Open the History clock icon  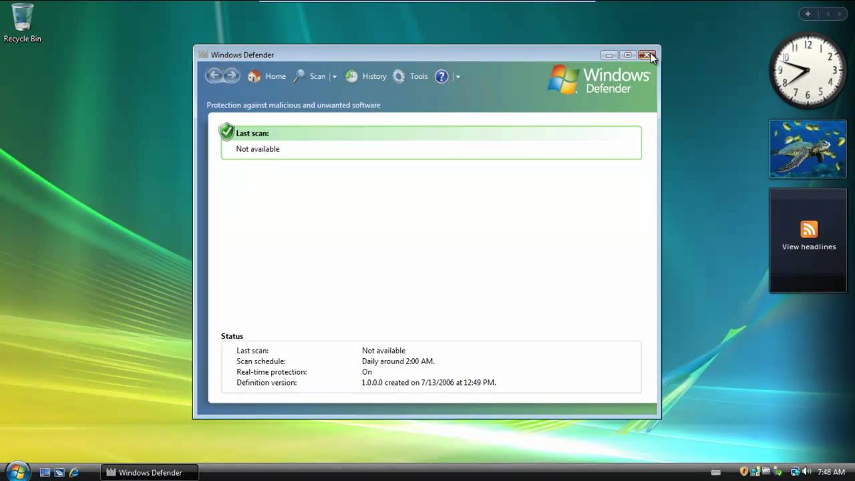351,76
